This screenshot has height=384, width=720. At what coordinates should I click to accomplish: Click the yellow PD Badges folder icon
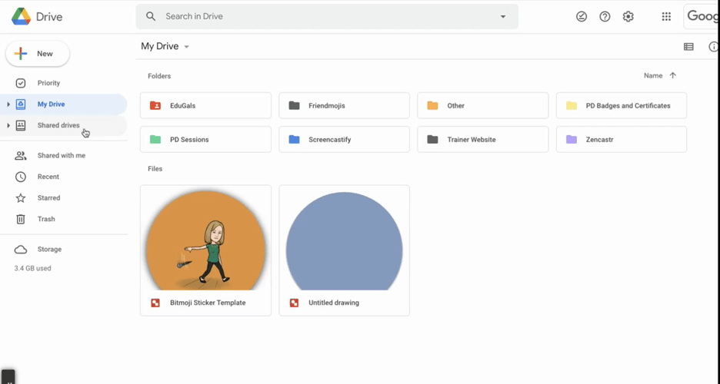click(x=572, y=105)
